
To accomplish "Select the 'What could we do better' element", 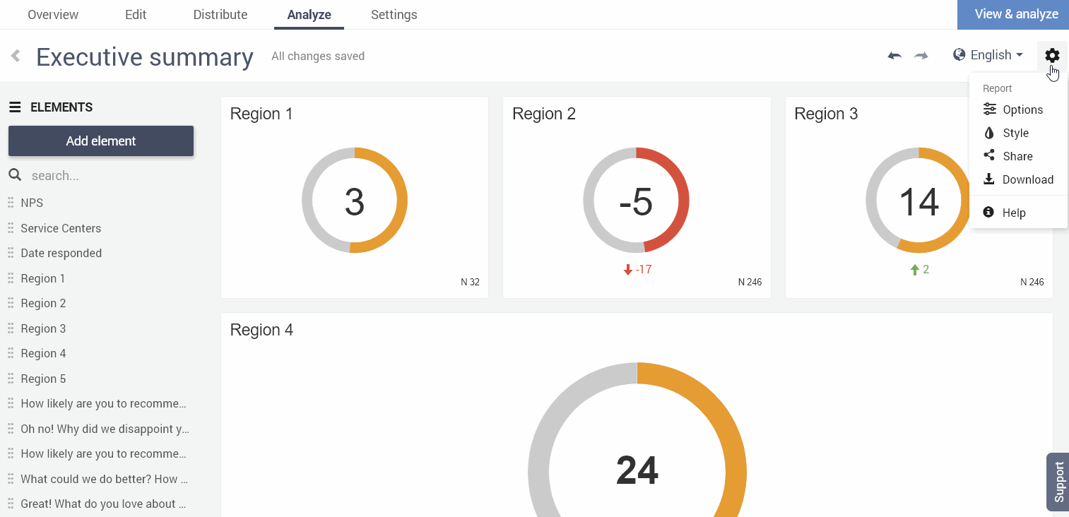I will coord(104,479).
